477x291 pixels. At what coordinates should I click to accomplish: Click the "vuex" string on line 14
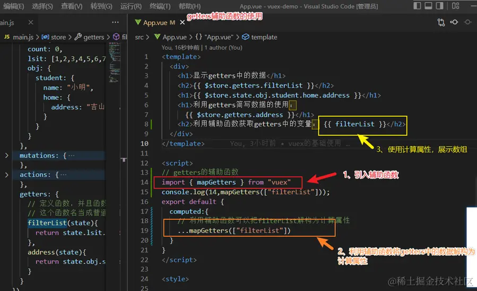click(x=279, y=182)
